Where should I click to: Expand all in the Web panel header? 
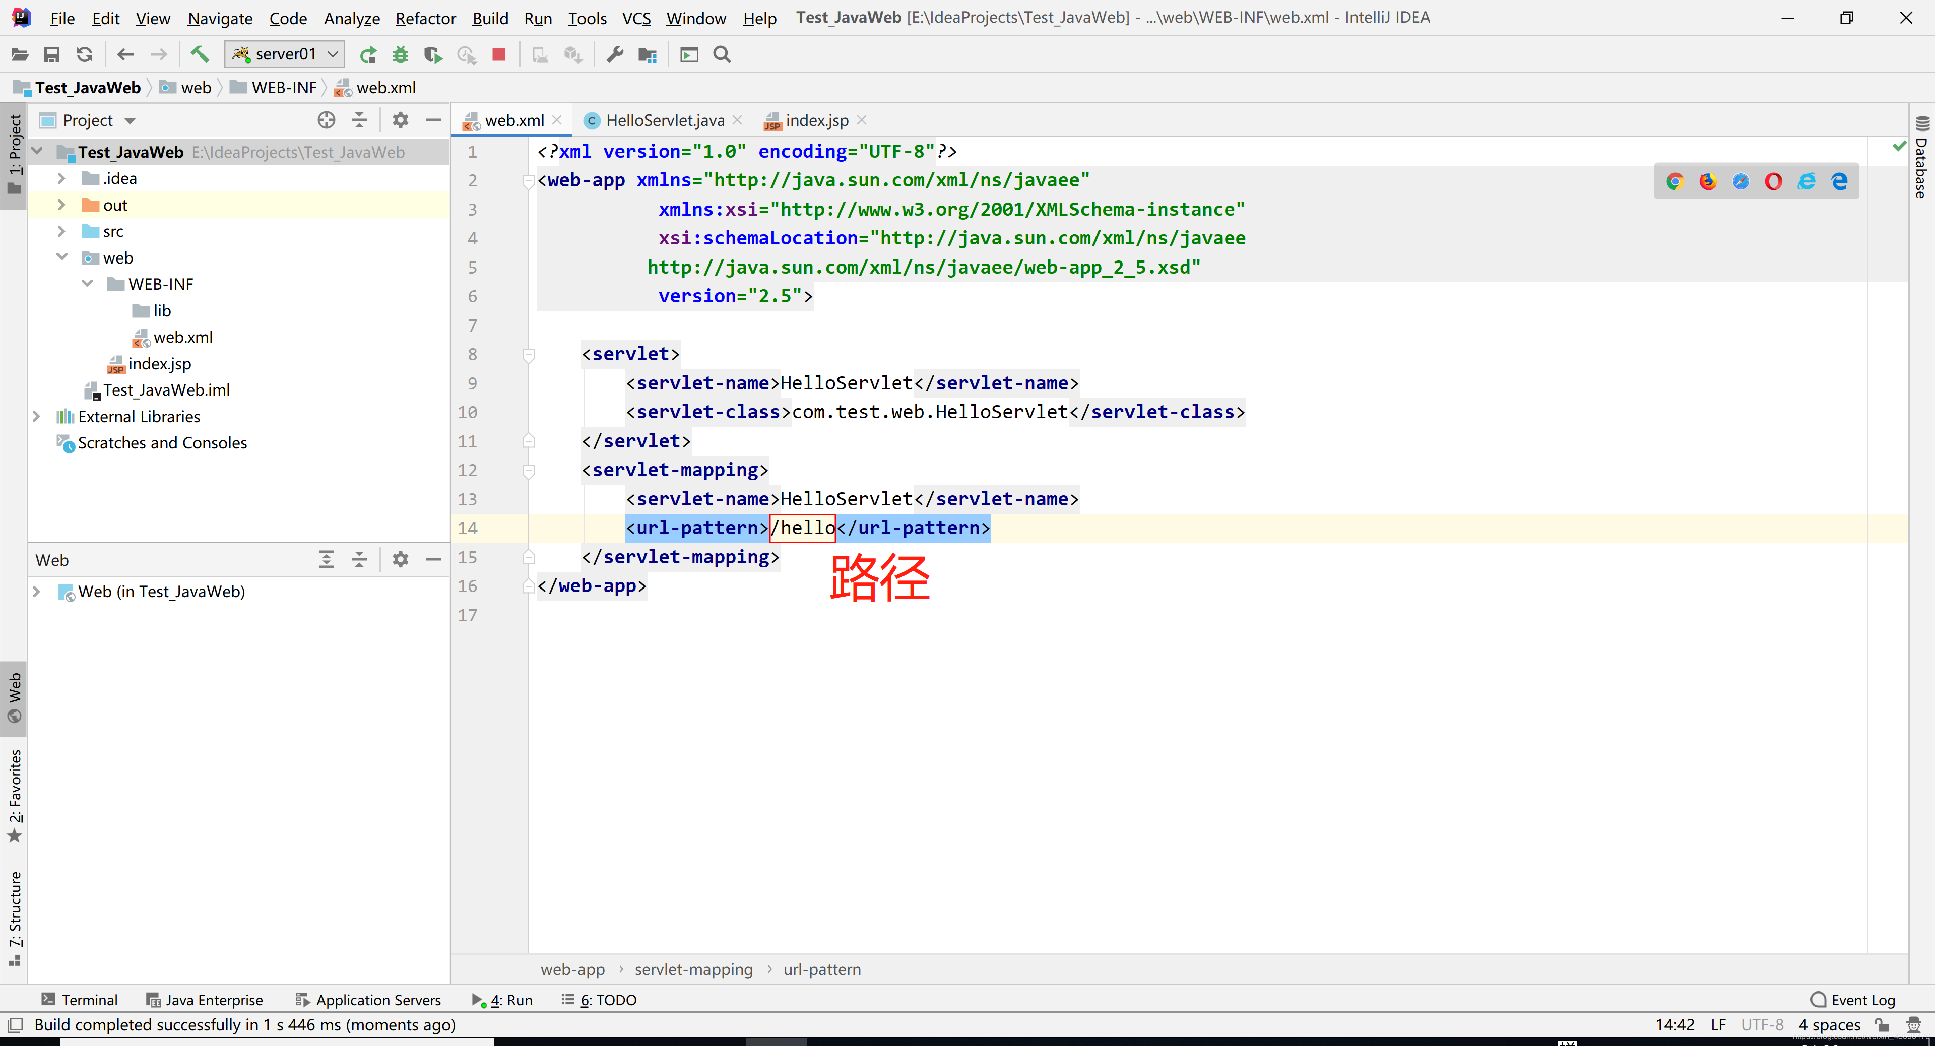(x=326, y=559)
